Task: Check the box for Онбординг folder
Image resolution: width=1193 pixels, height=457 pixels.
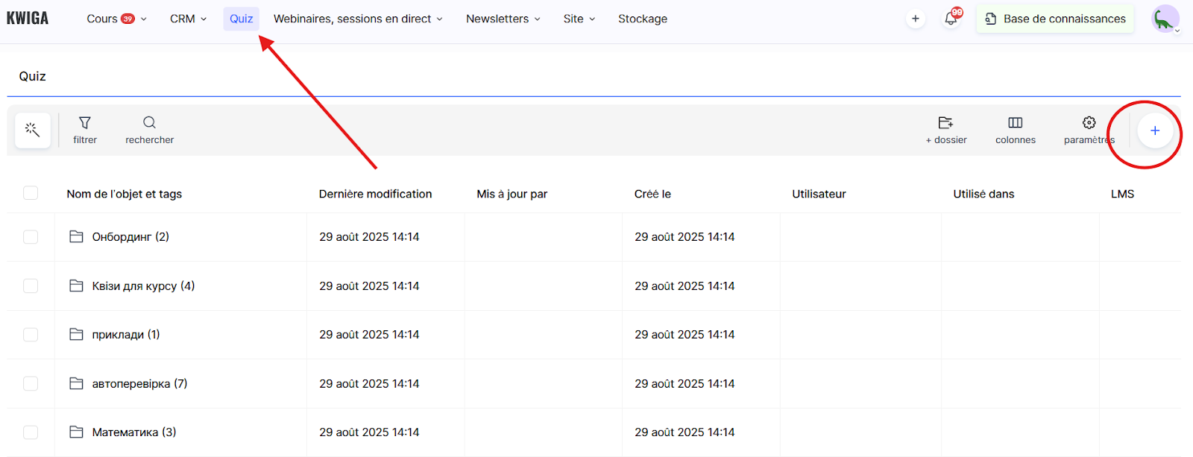Action: [31, 237]
